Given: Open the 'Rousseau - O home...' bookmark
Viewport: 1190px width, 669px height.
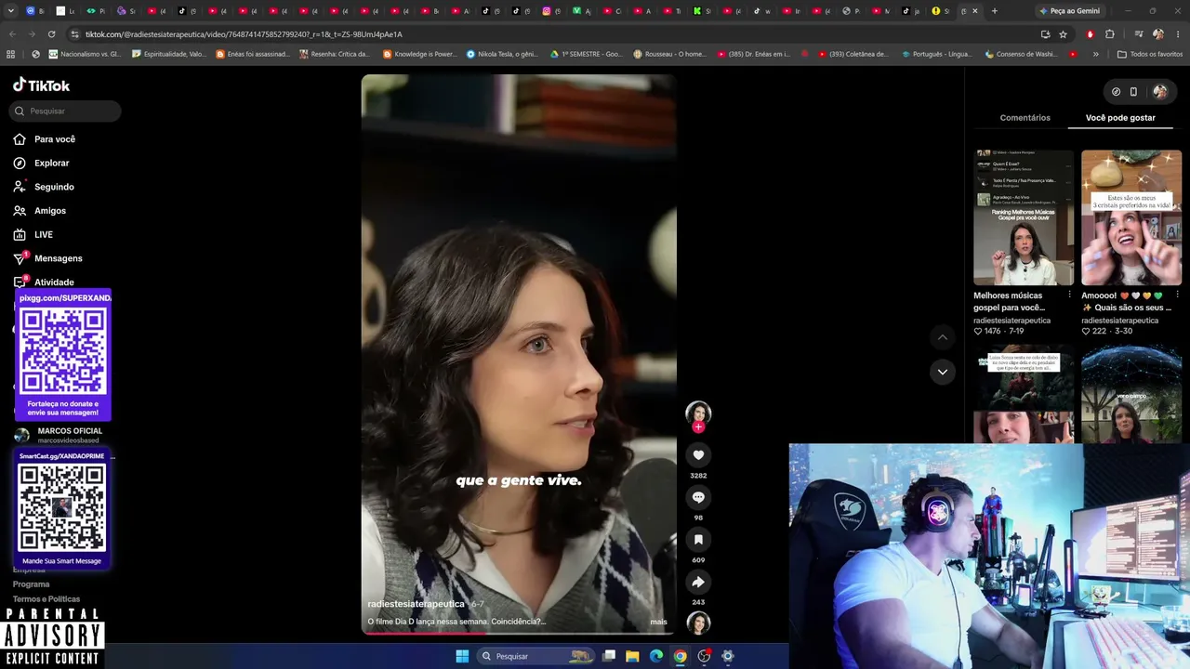Looking at the screenshot, I should (x=669, y=54).
